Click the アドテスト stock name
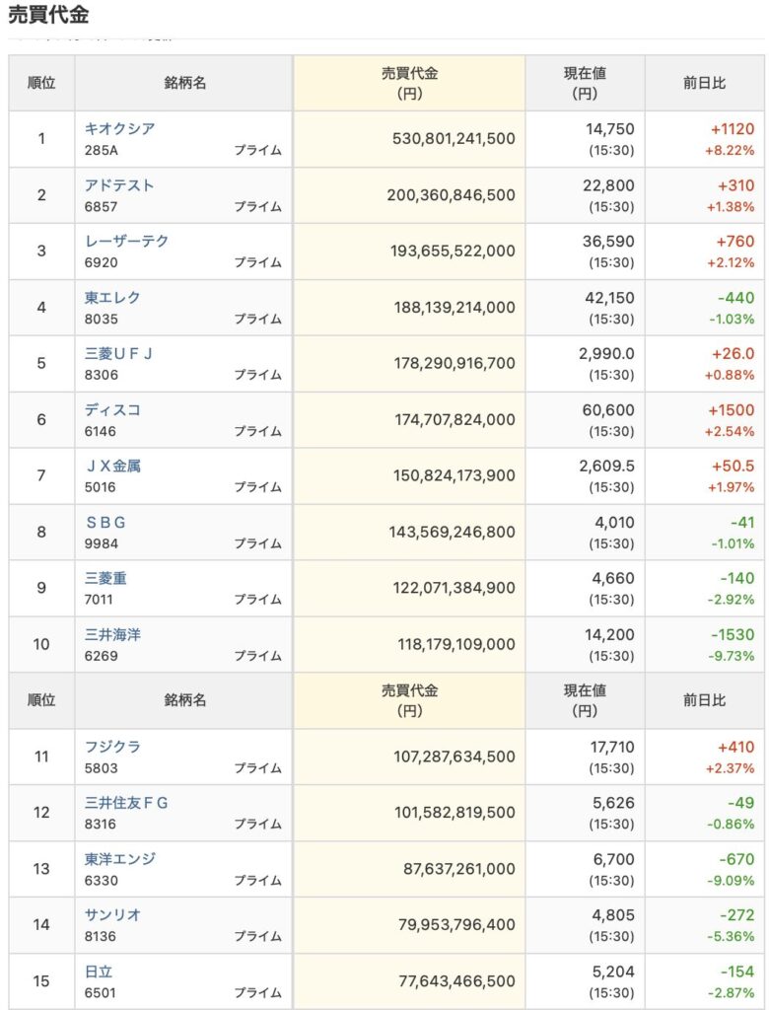769x1010 pixels. tap(119, 184)
